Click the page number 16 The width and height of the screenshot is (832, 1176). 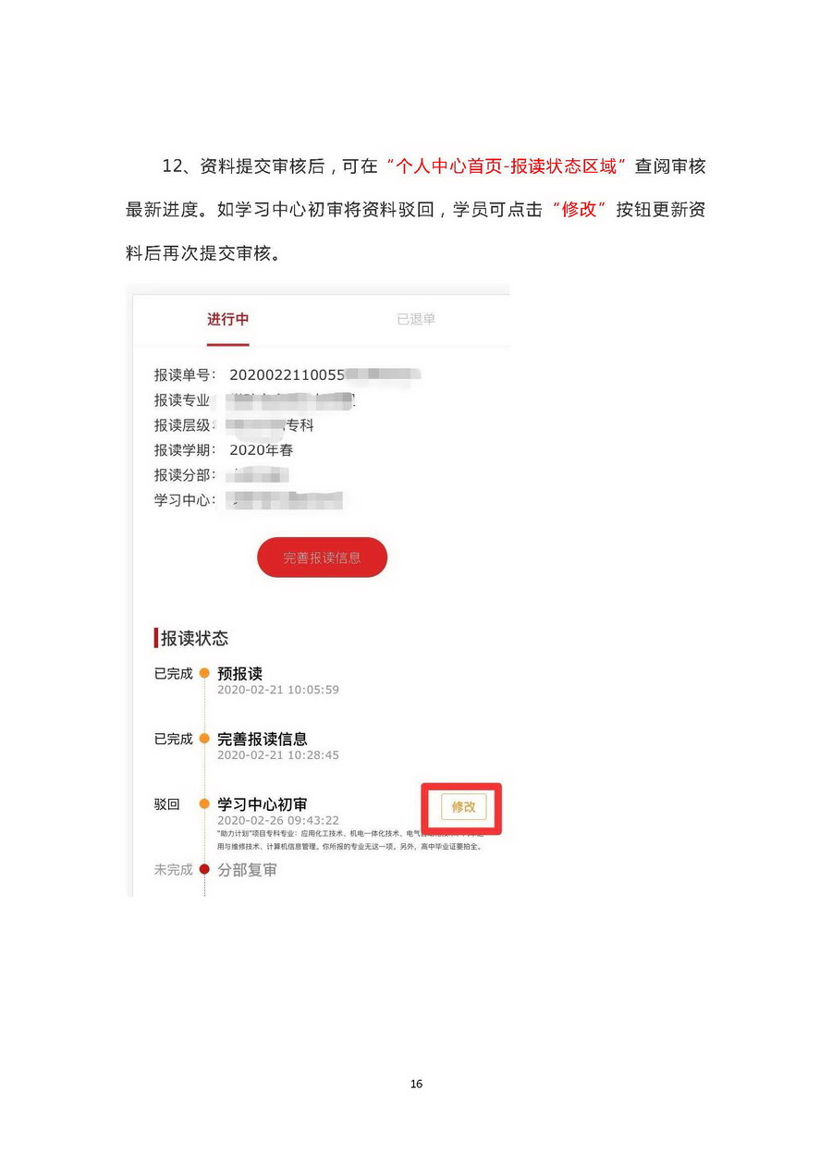click(416, 1084)
